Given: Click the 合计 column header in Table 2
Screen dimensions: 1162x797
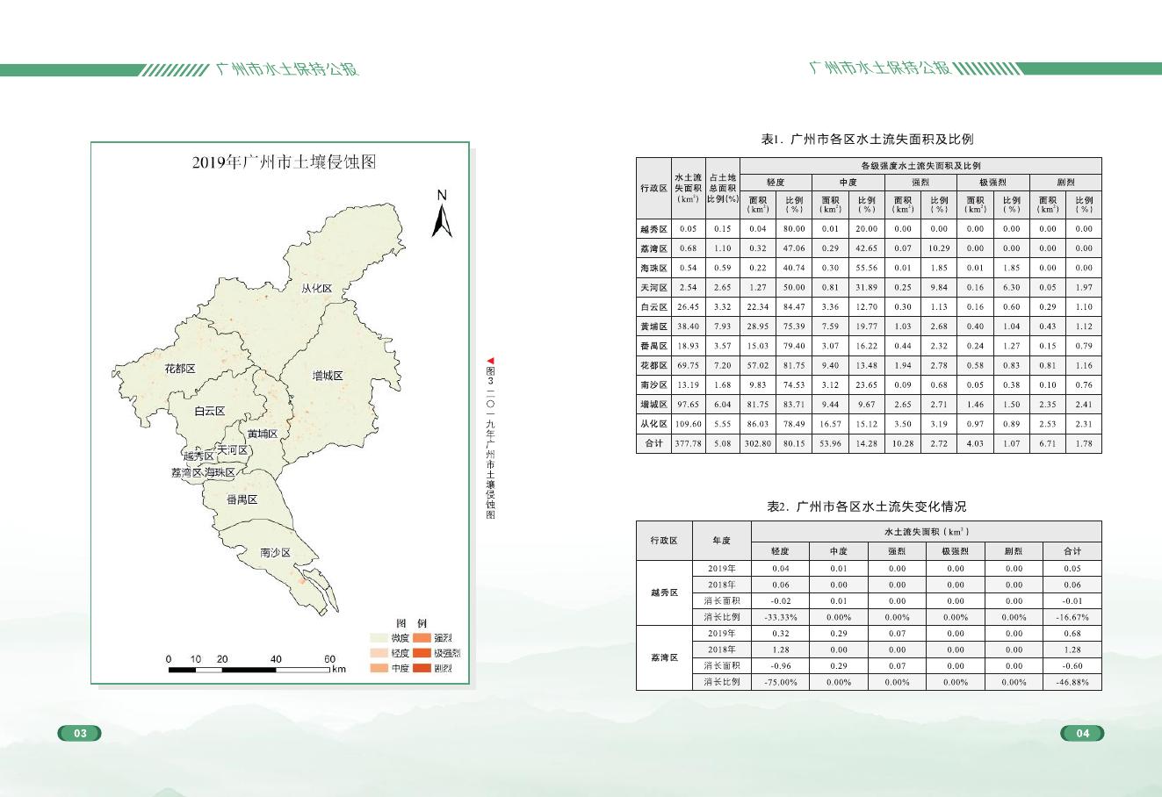Looking at the screenshot, I should pos(1072,551).
